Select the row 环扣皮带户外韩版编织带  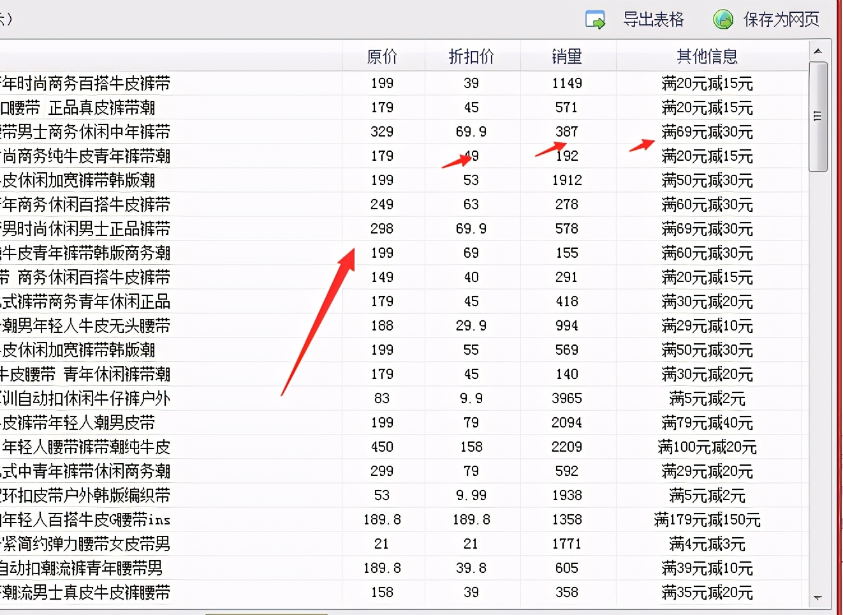(404, 496)
